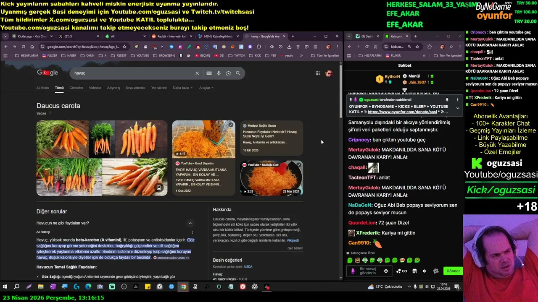Open options of the pinned message
The height and width of the screenshot is (302, 538).
click(x=458, y=100)
